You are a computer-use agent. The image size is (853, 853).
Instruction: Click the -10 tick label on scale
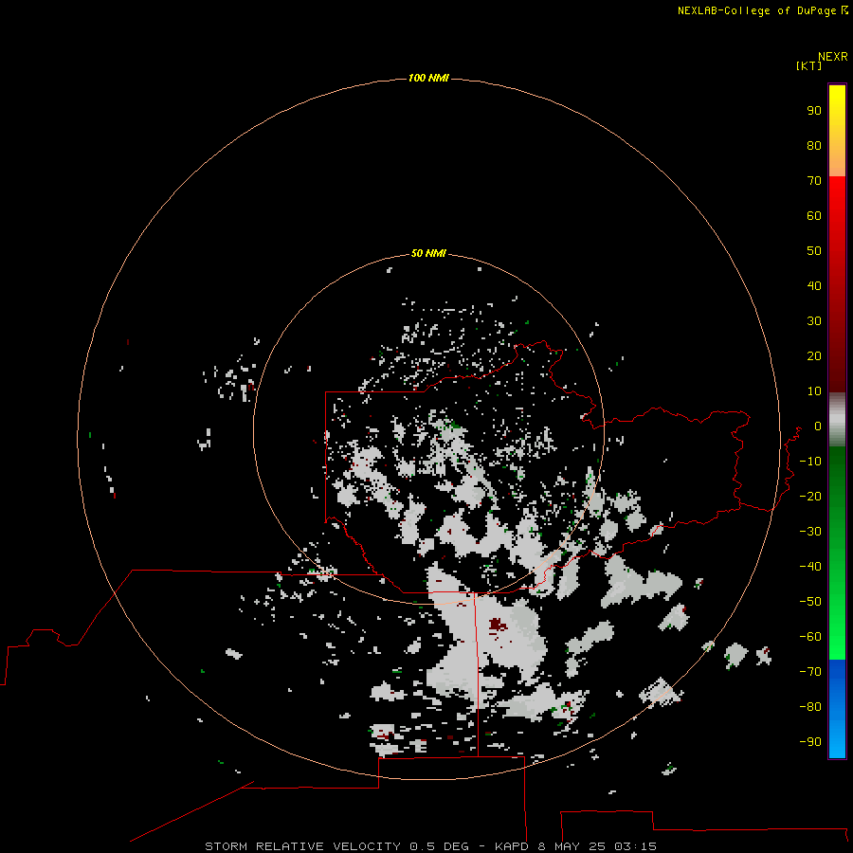tap(810, 462)
